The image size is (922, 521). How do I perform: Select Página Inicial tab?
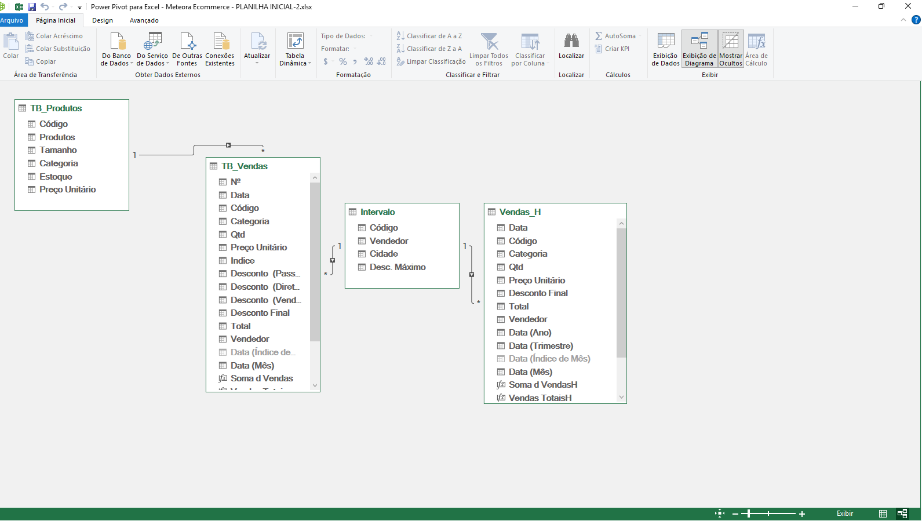pyautogui.click(x=56, y=20)
